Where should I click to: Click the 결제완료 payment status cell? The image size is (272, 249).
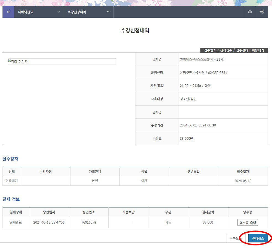pos(16,222)
